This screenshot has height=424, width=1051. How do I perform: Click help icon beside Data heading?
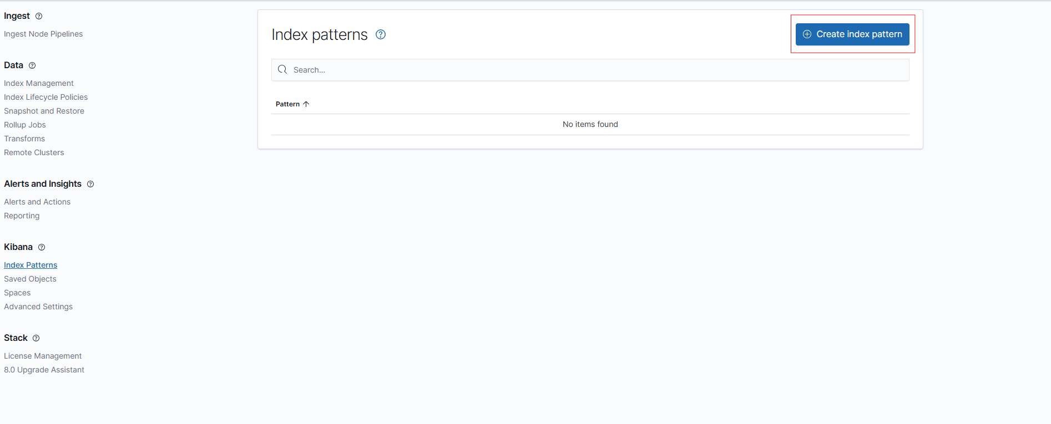[32, 65]
